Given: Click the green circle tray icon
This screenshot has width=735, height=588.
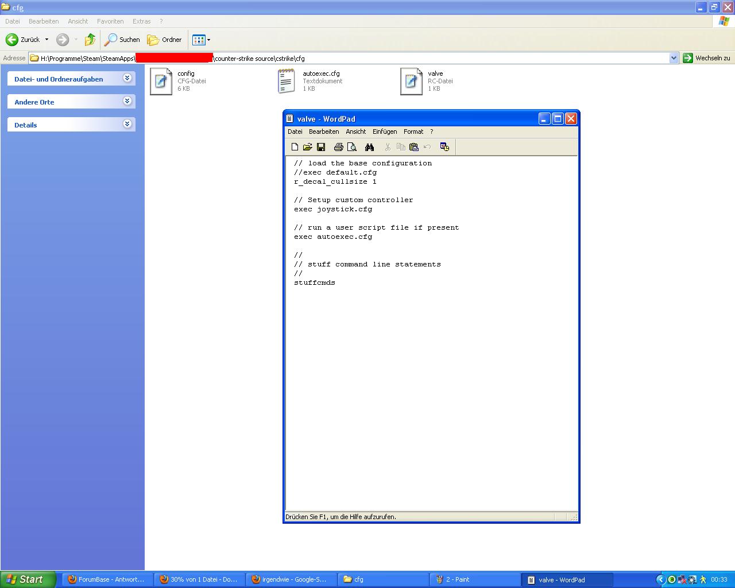Looking at the screenshot, I should [x=671, y=579].
